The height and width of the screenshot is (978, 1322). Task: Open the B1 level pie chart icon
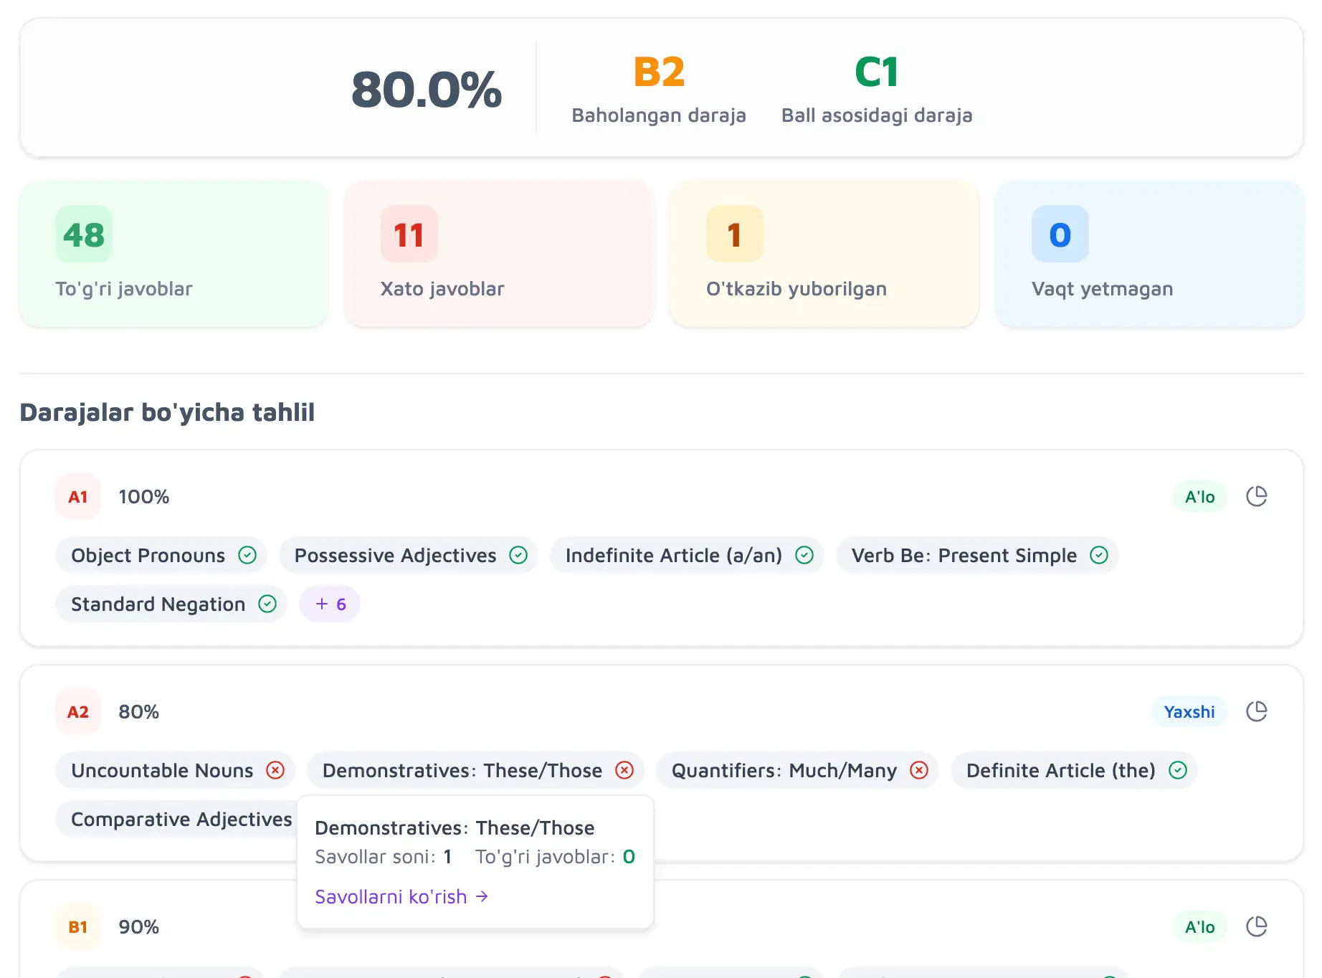[1256, 926]
